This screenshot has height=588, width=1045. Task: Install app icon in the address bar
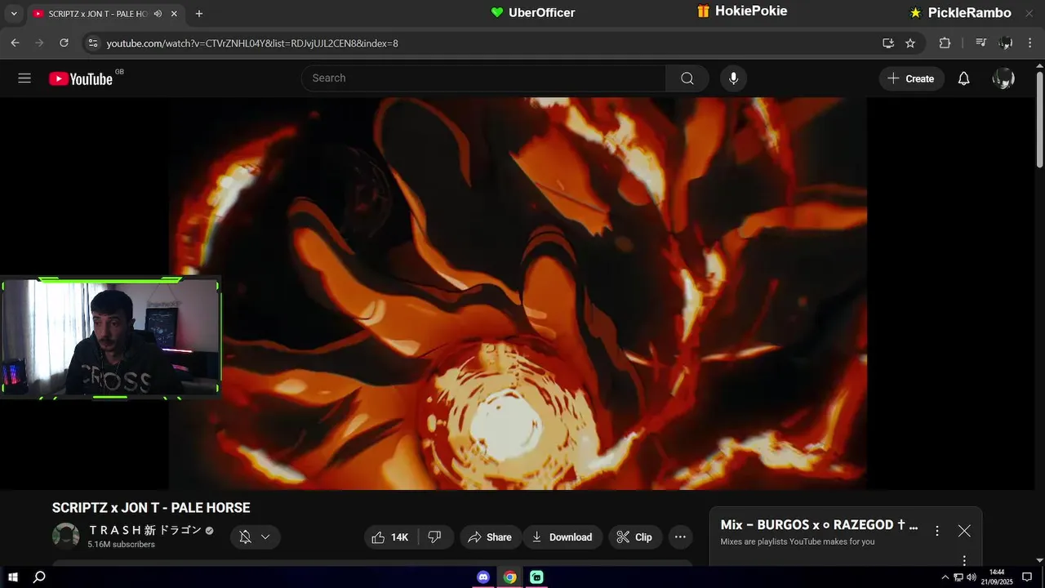coord(888,43)
